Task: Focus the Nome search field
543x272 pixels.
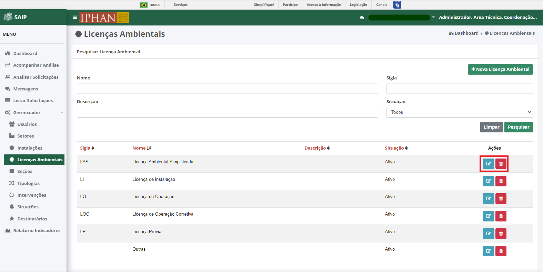Action: point(228,89)
